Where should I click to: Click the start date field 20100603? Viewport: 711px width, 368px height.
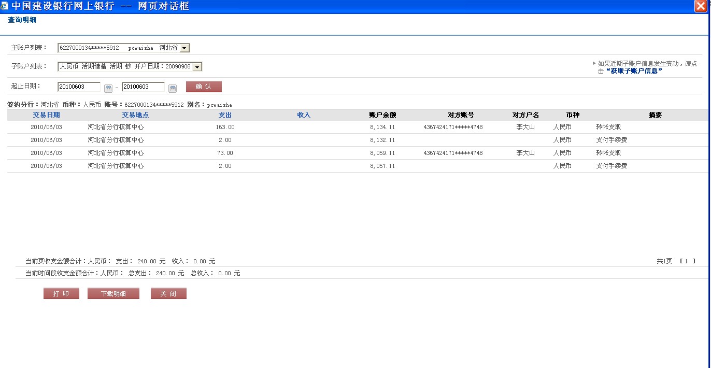pyautogui.click(x=79, y=87)
